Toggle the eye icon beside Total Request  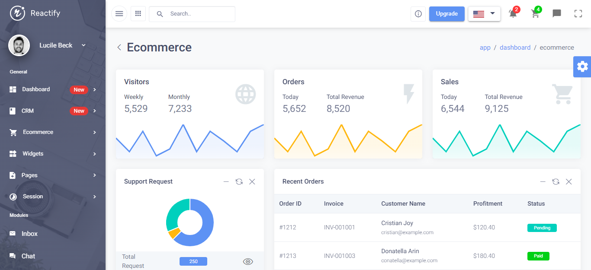tap(248, 261)
